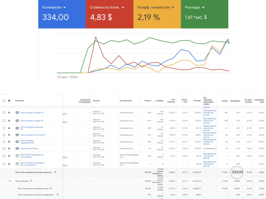Viewport: 266px width, 199px height.
Task: Sort by Расходы column header
Action: 197,101
